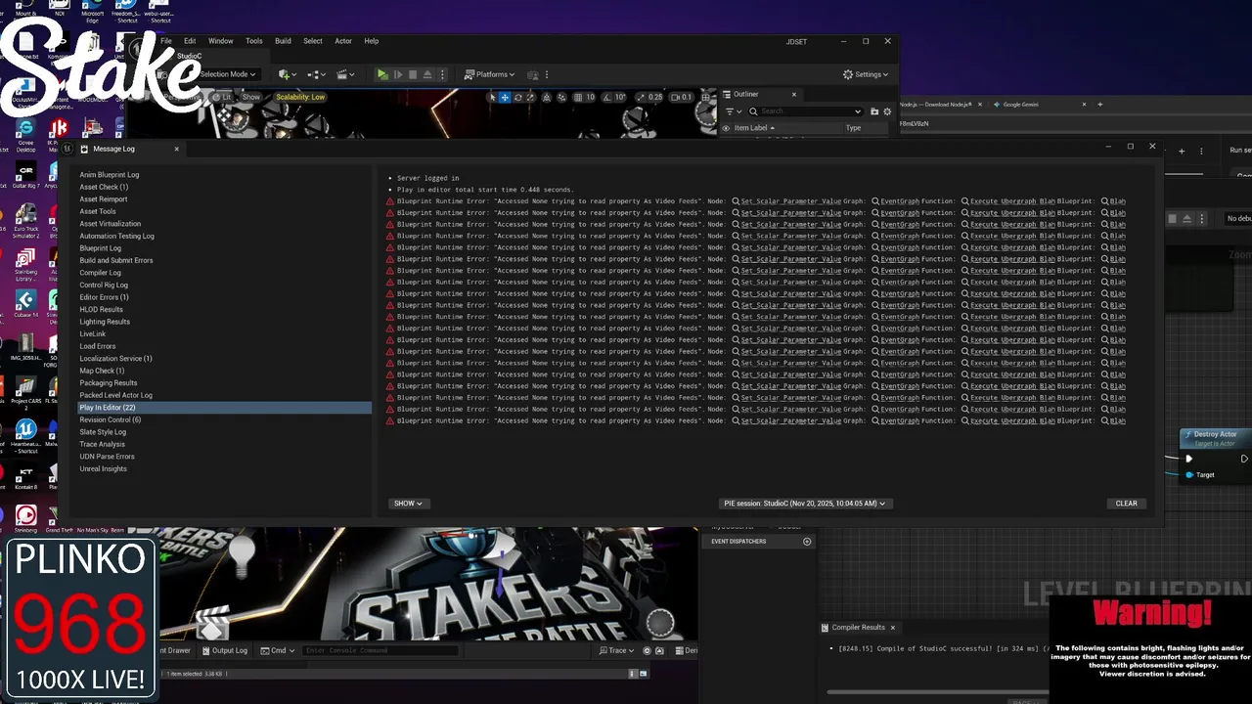The width and height of the screenshot is (1252, 704).
Task: Open a new browser tab with plus button
Action: 1099,105
